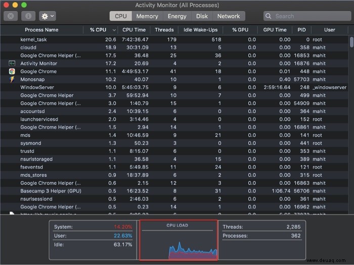Select the Basecamp 3 Helper (GPU) row

(x=174, y=191)
